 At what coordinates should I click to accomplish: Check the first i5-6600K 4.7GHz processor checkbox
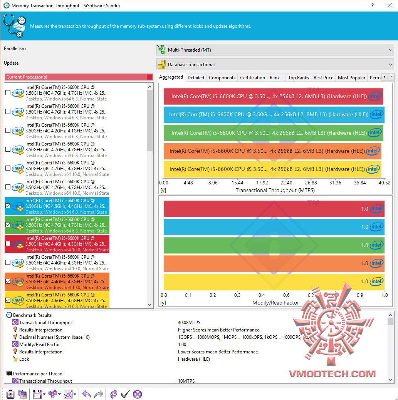pyautogui.click(x=8, y=93)
